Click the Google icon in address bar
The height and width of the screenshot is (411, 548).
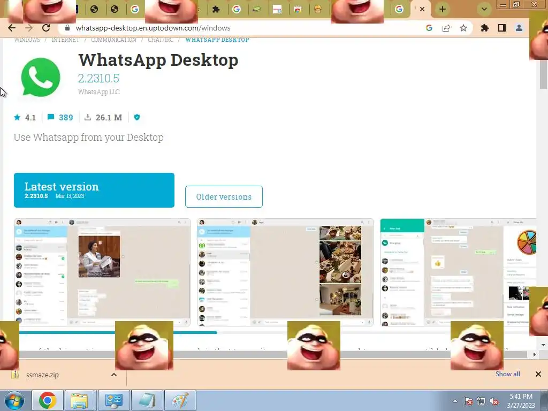(x=429, y=28)
